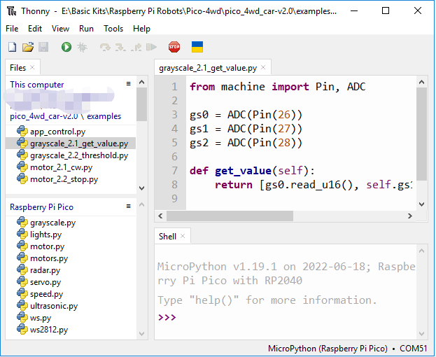This screenshot has height=357, width=436.
Task: Click the Resume debug icon
Action: click(151, 47)
